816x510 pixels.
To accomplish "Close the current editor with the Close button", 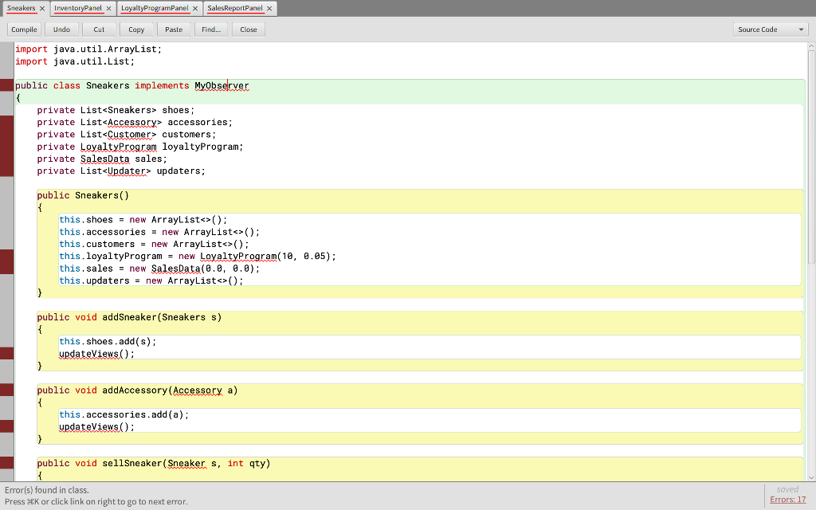I will click(x=248, y=29).
